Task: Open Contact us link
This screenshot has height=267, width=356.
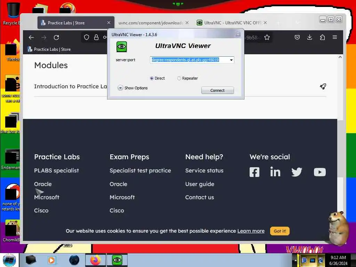Action: pos(200,197)
